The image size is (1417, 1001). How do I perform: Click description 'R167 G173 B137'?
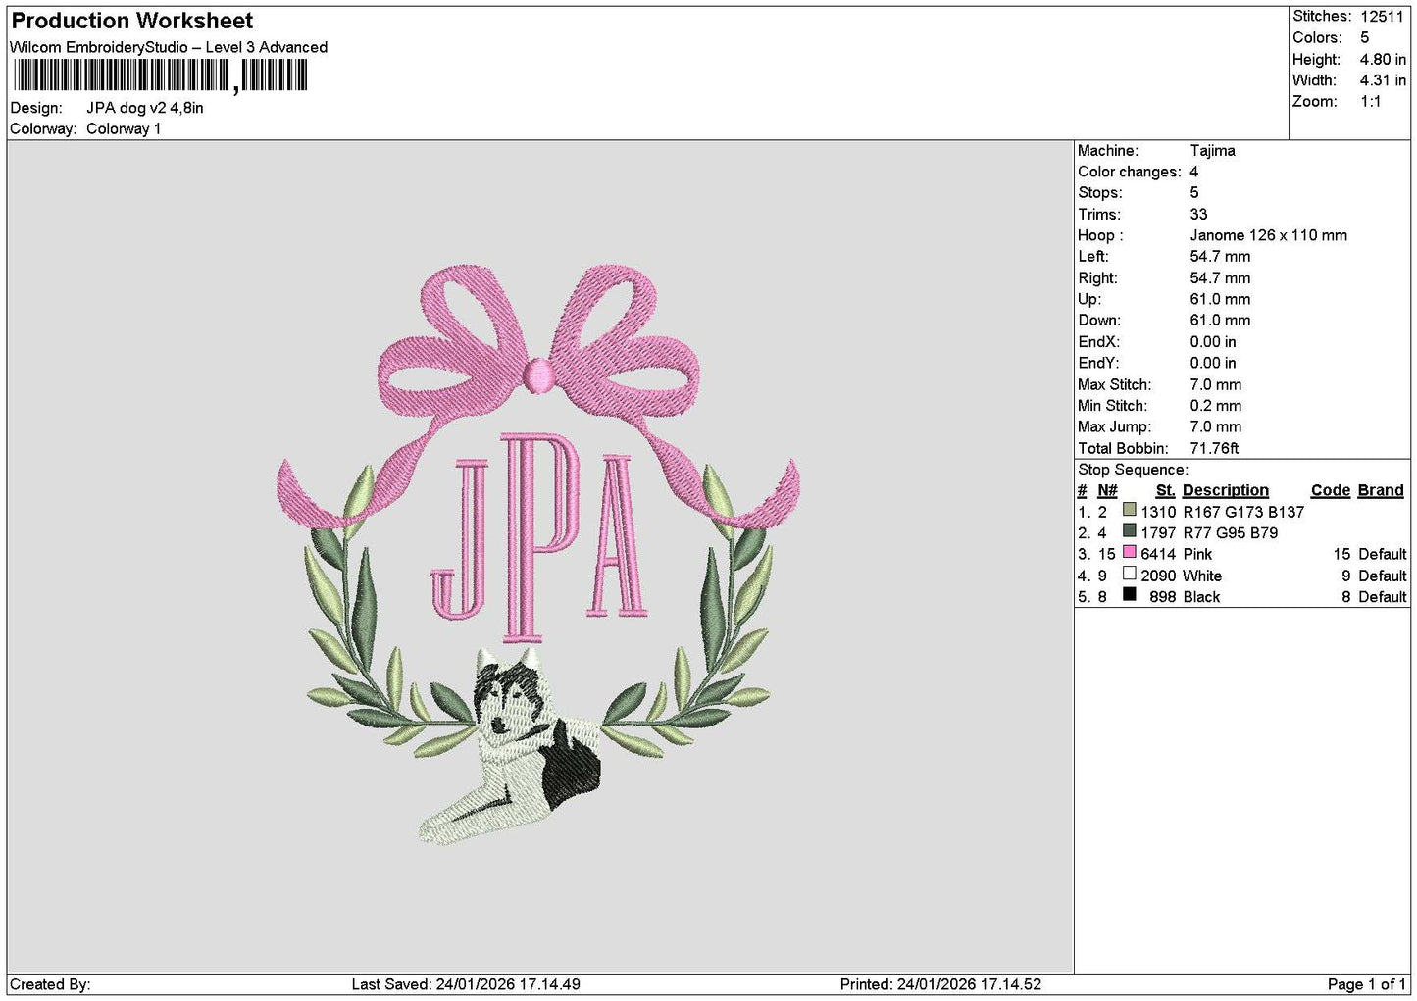point(1243,512)
